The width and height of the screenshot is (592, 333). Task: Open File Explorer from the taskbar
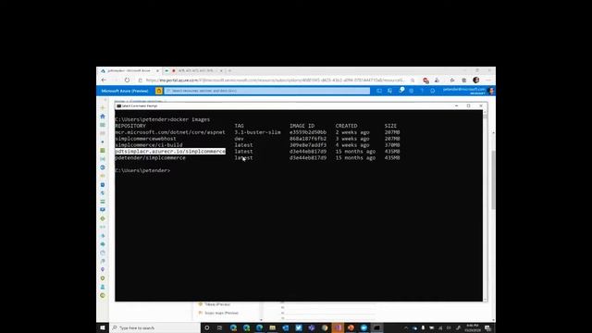pyautogui.click(x=272, y=327)
